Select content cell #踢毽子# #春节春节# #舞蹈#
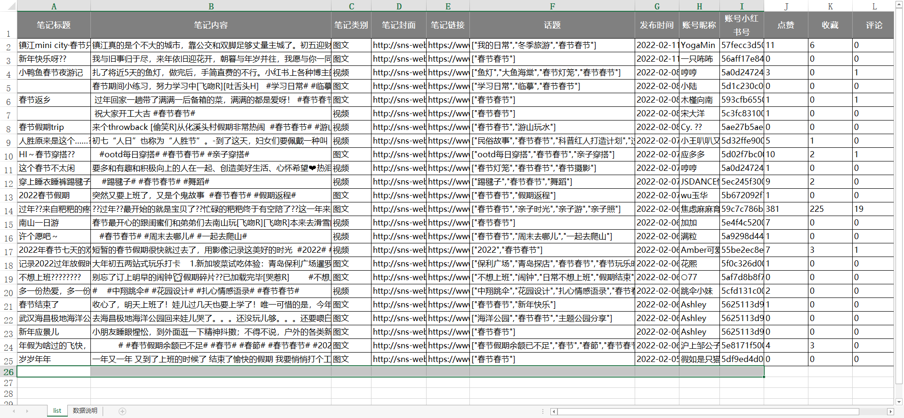This screenshot has width=904, height=418. (211, 182)
